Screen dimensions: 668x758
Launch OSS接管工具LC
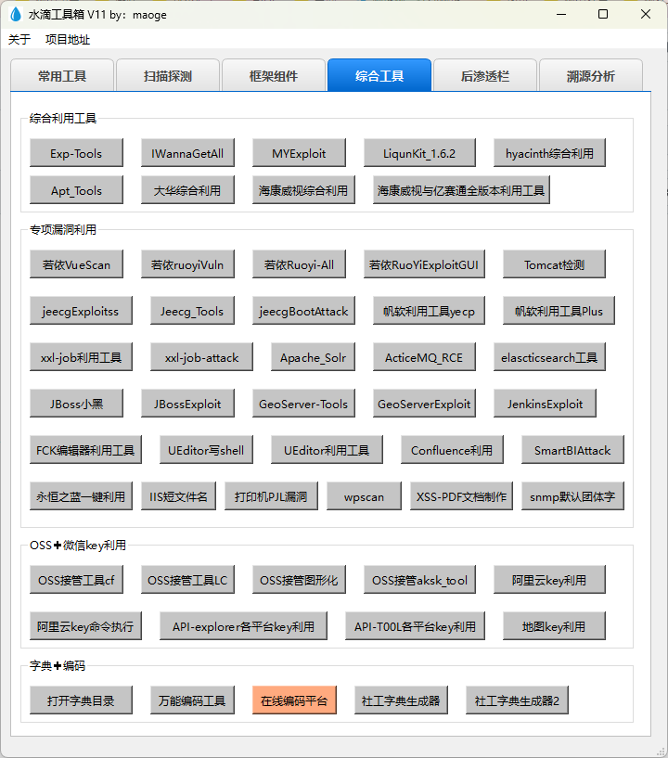[187, 580]
